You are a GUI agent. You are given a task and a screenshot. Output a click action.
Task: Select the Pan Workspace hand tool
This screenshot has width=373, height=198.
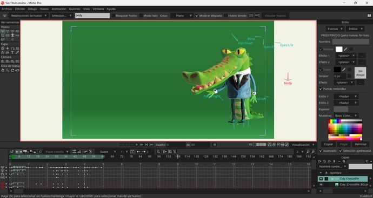[3, 70]
